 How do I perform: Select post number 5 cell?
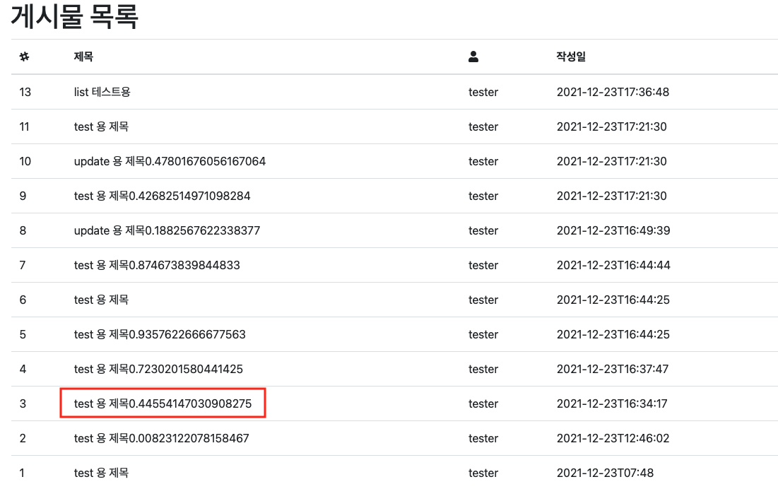pos(23,334)
